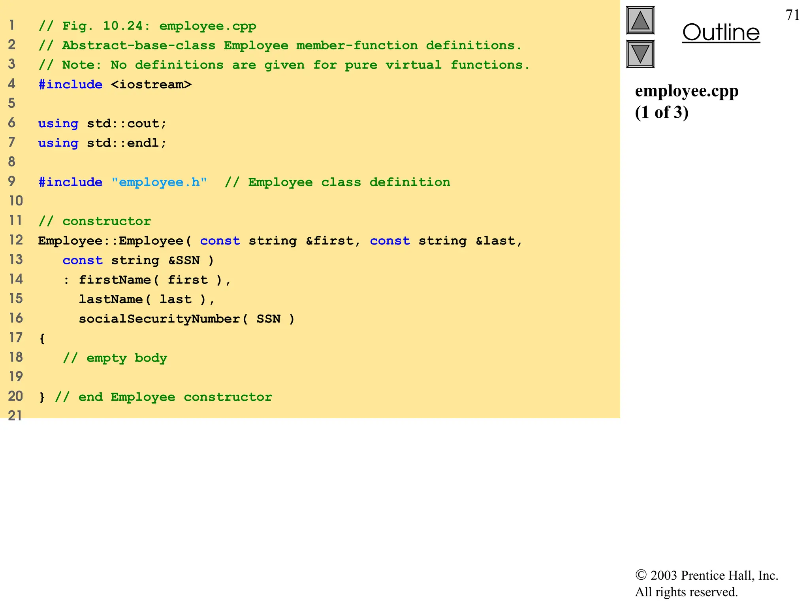This screenshot has height=607, width=809.
Task: Click "firstName( first )," initializer
Action: pyautogui.click(x=155, y=280)
